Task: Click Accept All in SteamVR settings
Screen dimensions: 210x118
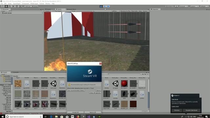Action: [x=75, y=112]
